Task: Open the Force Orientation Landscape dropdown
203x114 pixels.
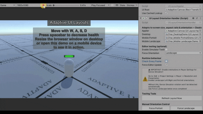Action: point(183,53)
